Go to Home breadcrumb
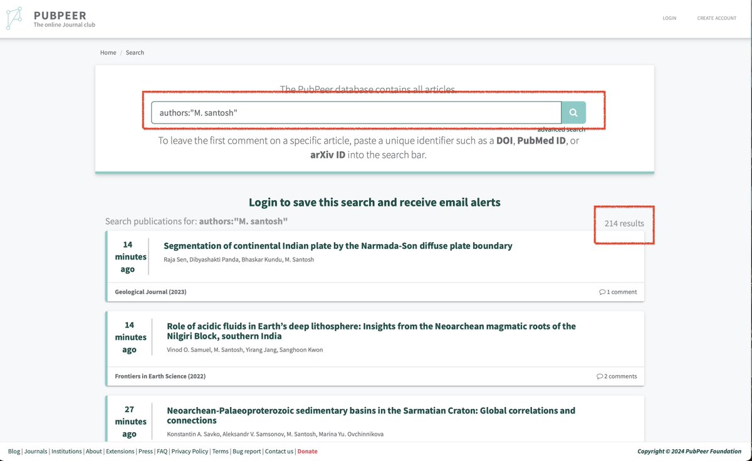 pyautogui.click(x=108, y=53)
